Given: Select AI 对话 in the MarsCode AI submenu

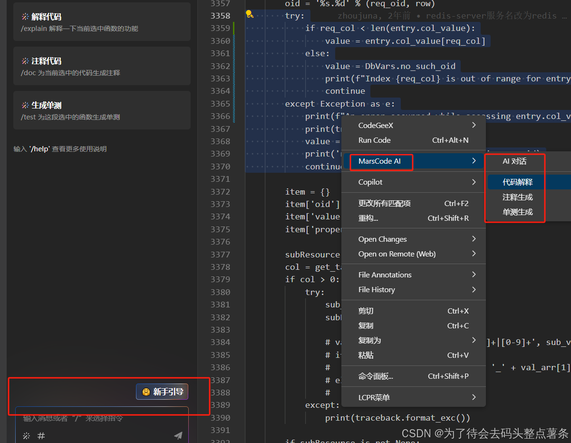Looking at the screenshot, I should pyautogui.click(x=514, y=161).
